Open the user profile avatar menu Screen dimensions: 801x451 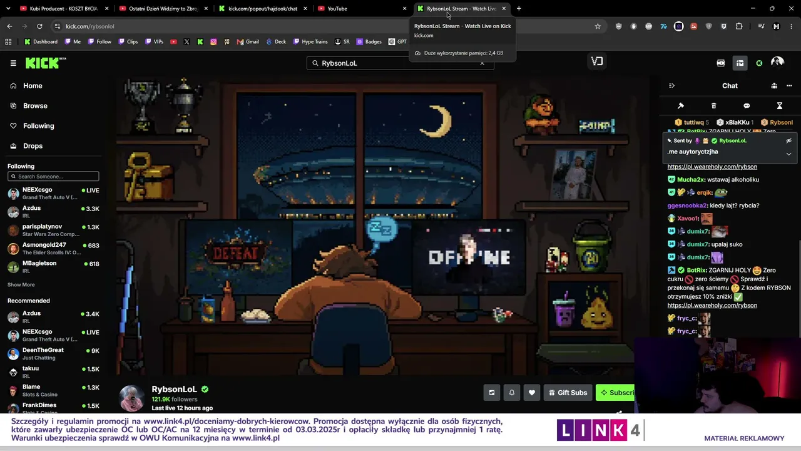point(777,62)
